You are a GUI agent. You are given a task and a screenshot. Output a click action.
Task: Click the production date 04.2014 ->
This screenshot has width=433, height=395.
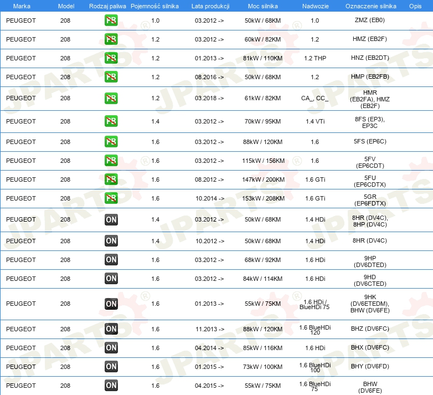tap(209, 348)
